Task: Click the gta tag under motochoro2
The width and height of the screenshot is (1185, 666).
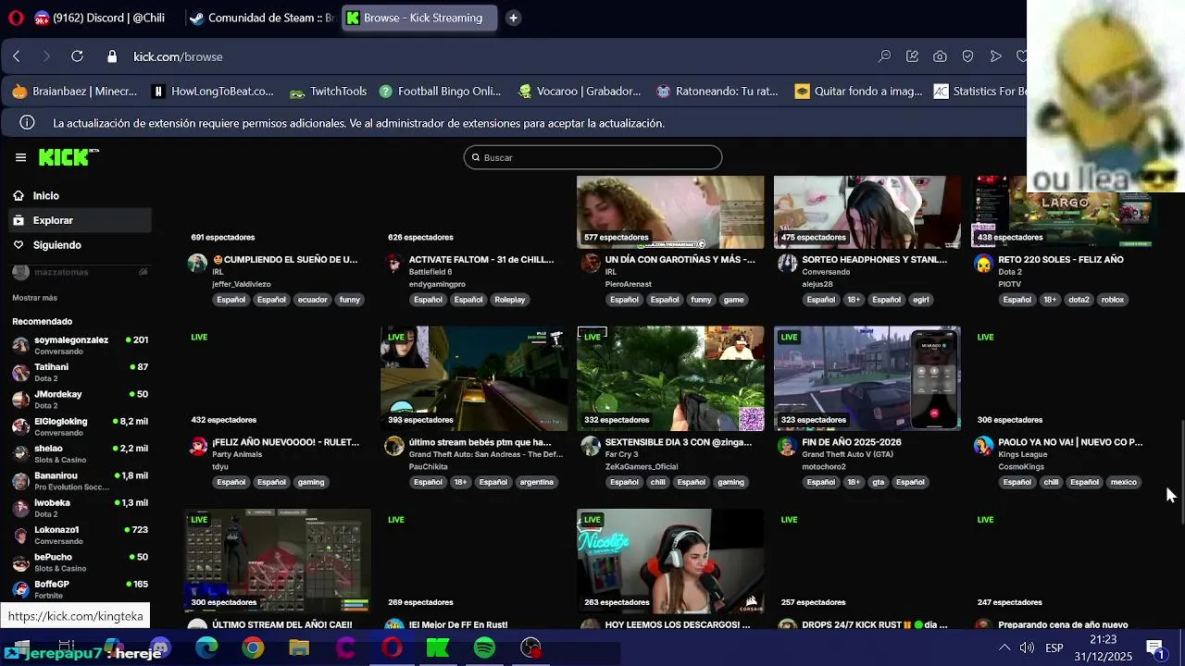Action: 878,482
